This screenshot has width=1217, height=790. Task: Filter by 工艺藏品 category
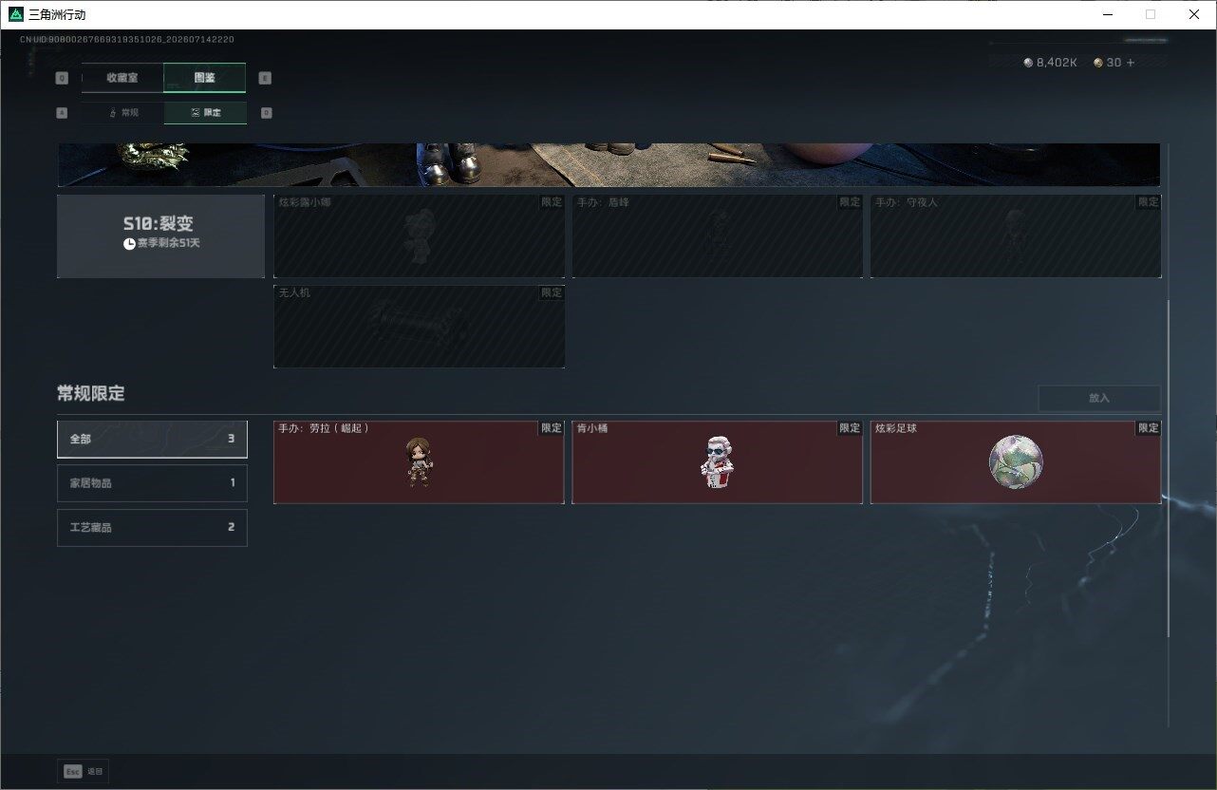[x=152, y=527]
